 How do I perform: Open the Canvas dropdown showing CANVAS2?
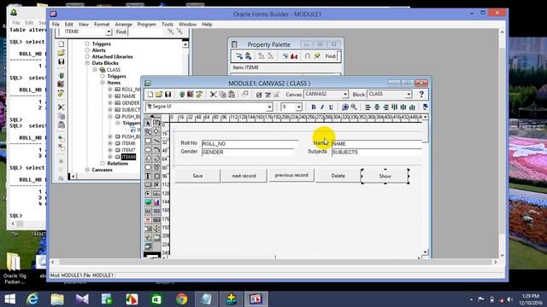(x=345, y=95)
